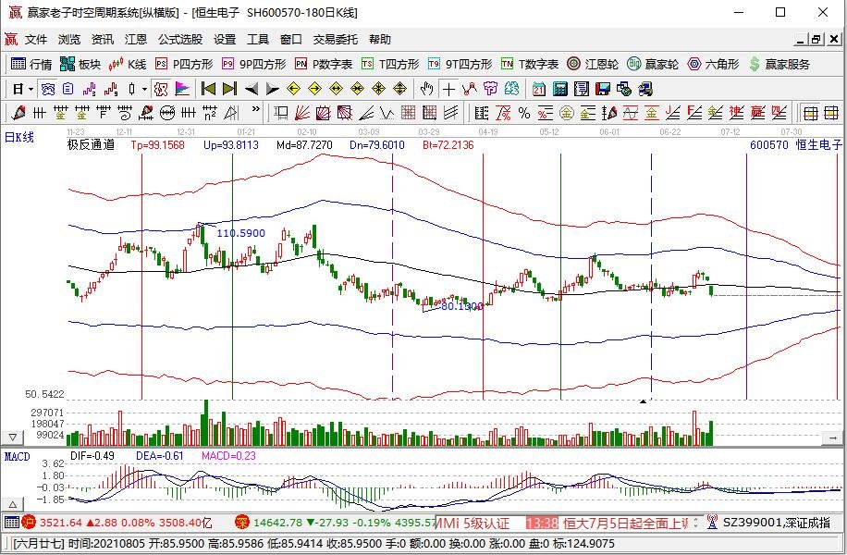This screenshot has height=555, width=847.
Task: Click the floppy disk save icon
Action: (602, 89)
